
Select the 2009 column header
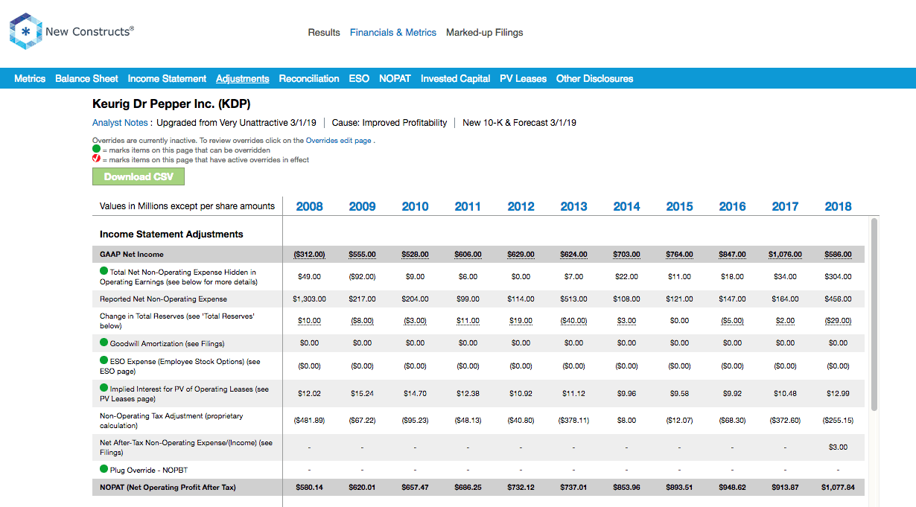[x=363, y=206]
